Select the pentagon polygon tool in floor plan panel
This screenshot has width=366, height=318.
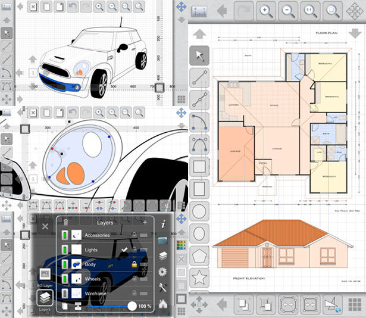coord(199,255)
